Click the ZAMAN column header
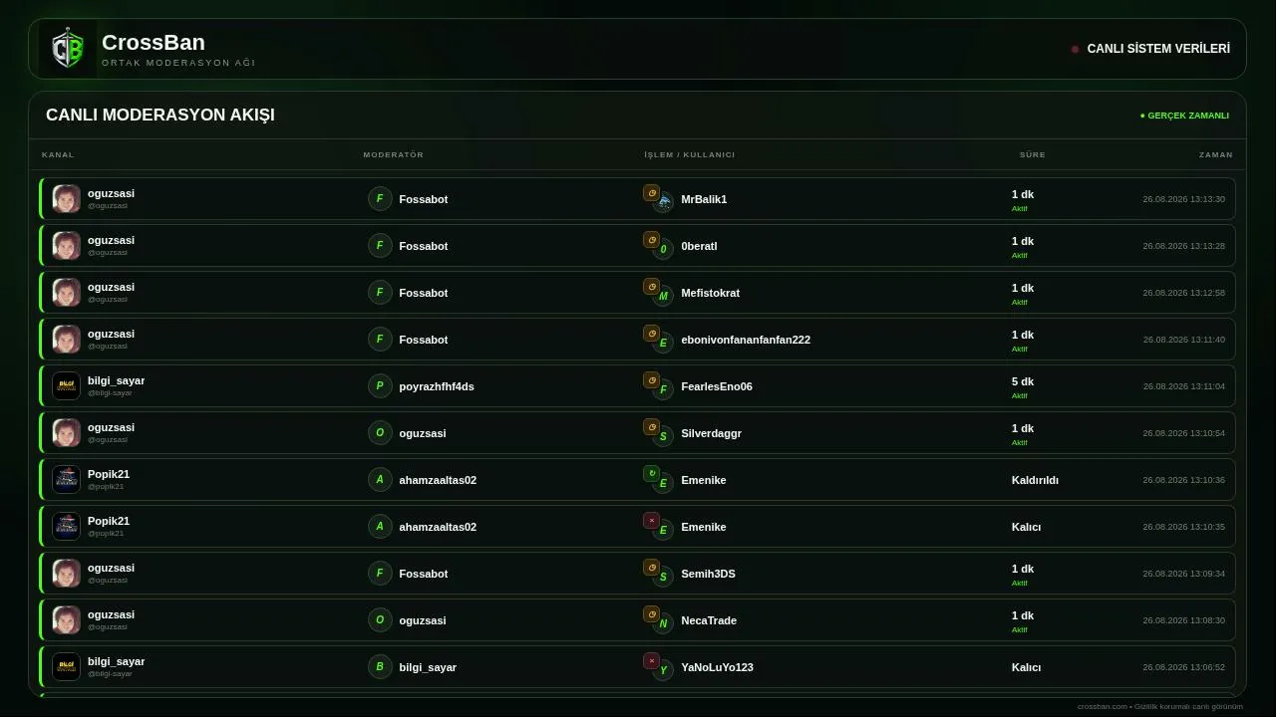The image size is (1276, 717). [1216, 155]
